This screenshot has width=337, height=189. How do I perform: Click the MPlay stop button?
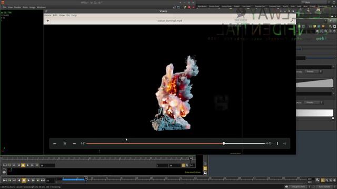tap(23, 165)
